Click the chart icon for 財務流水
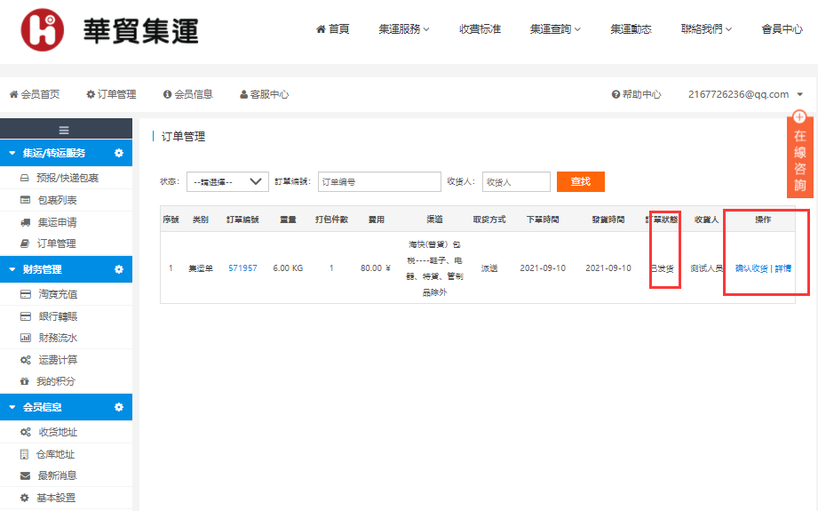This screenshot has width=818, height=511. click(25, 338)
